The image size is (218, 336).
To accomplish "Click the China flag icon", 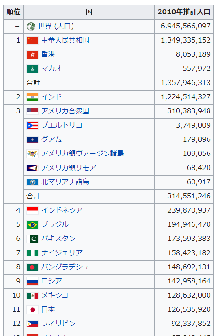I will (32, 41).
